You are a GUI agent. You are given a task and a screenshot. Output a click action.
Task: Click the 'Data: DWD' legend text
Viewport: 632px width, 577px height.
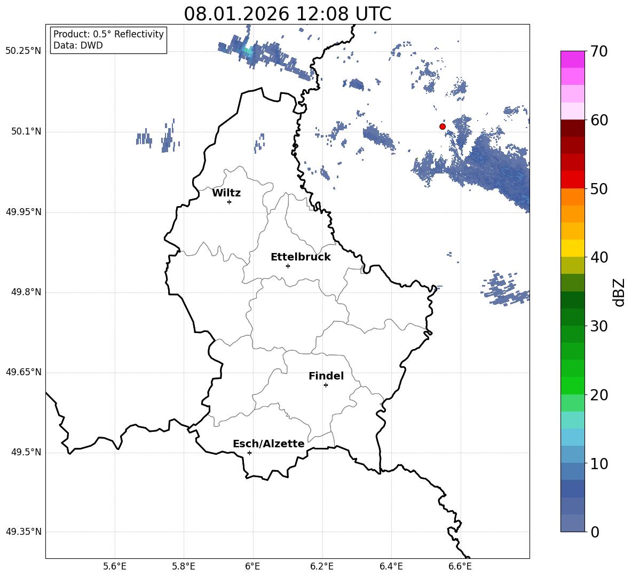[78, 45]
